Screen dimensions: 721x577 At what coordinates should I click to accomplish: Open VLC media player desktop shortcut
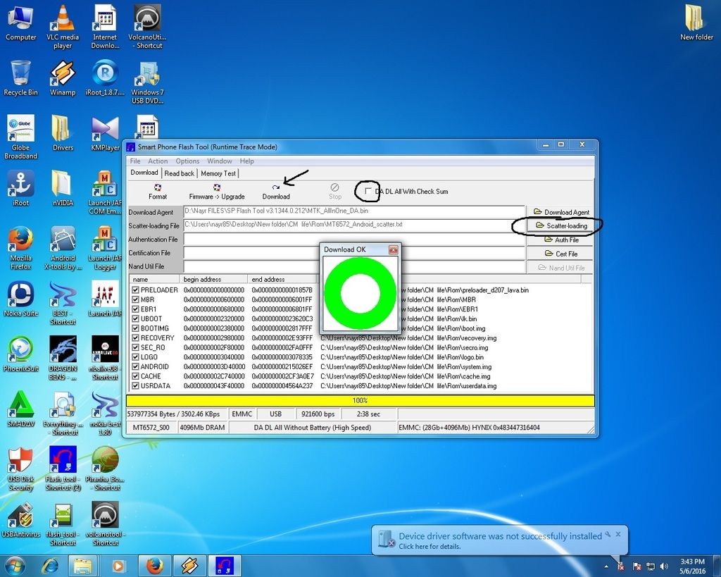(x=63, y=21)
